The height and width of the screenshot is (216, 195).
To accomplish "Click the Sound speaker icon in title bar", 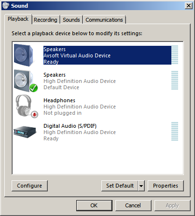I will [6, 6].
